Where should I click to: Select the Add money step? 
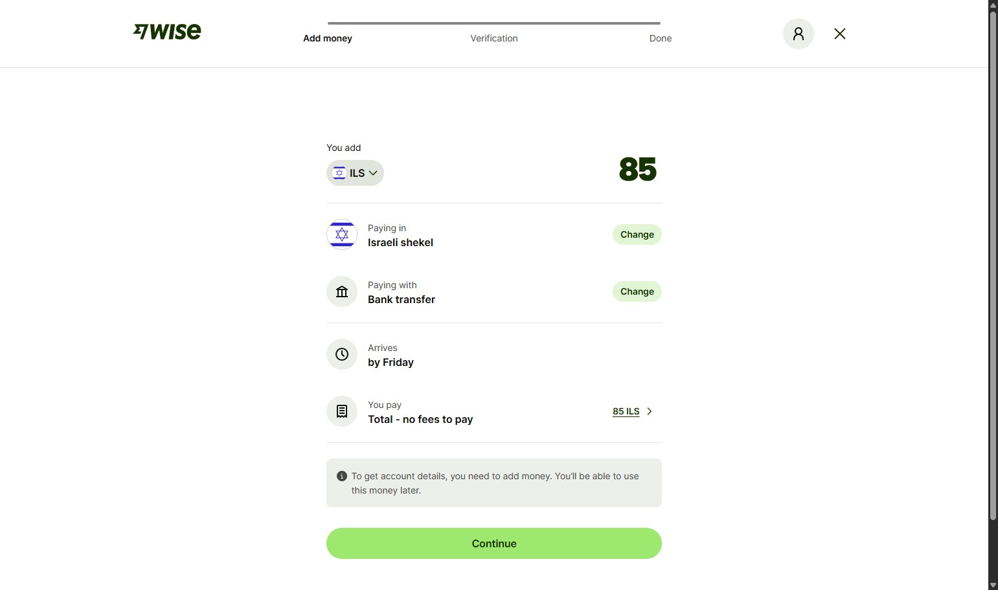328,38
